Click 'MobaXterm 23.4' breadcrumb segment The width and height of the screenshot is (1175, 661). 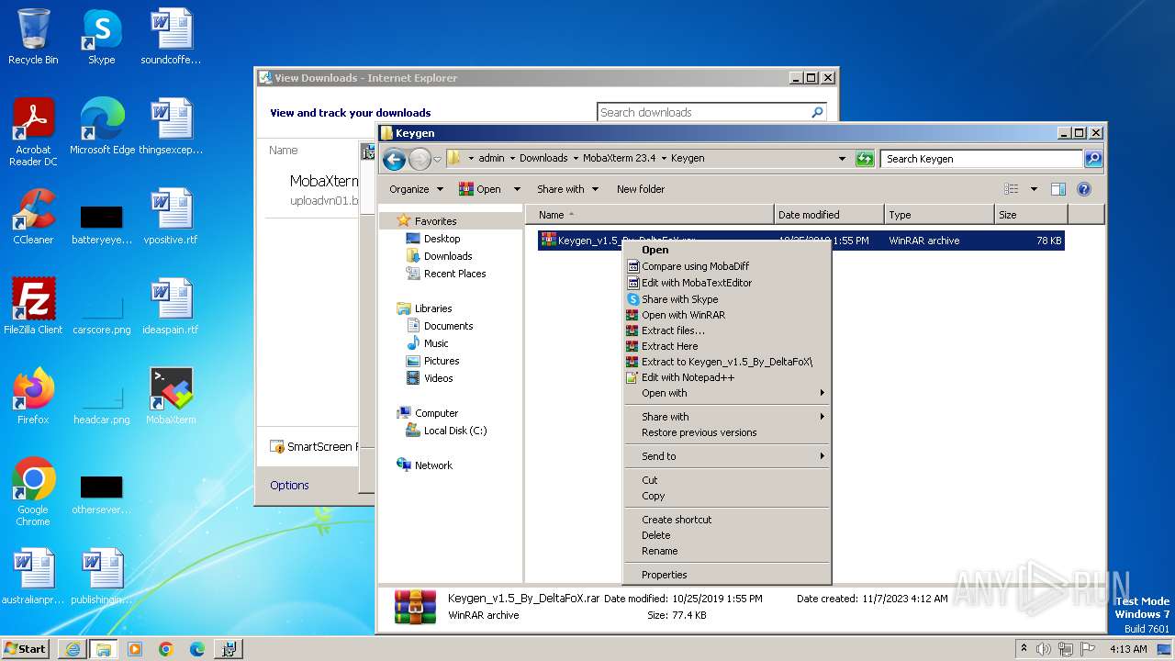tap(620, 158)
